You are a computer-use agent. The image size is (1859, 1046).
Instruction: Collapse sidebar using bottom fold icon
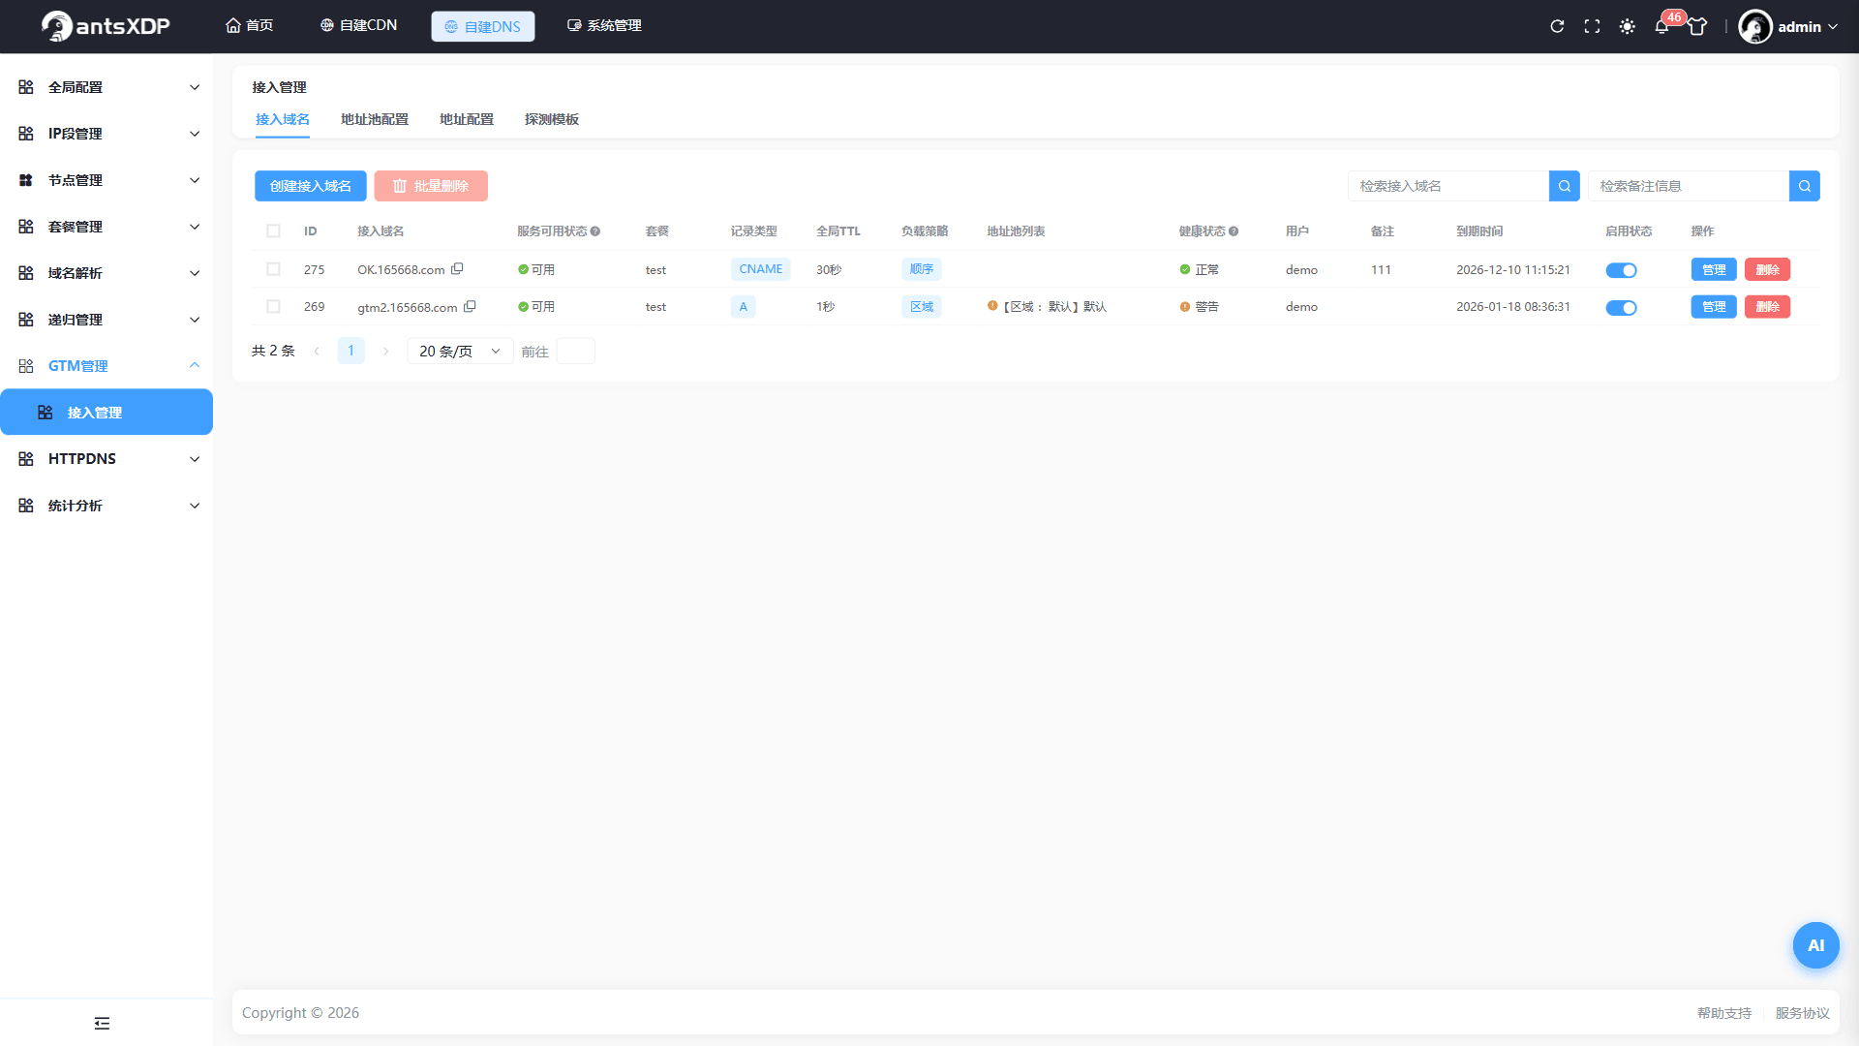pyautogui.click(x=102, y=1023)
